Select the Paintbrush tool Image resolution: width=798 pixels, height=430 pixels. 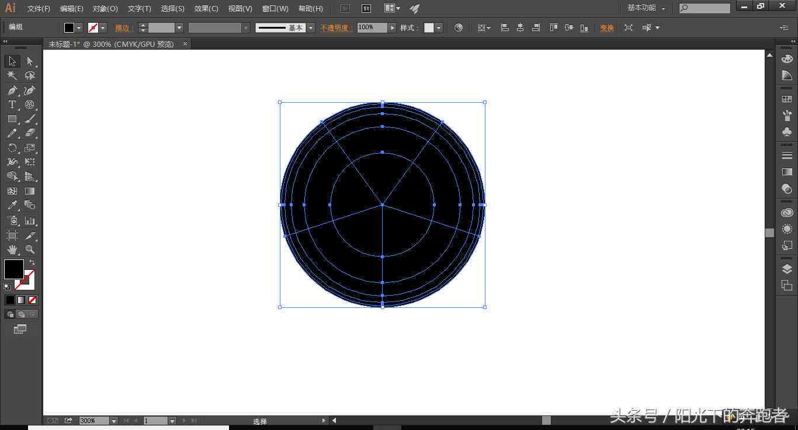coord(30,119)
